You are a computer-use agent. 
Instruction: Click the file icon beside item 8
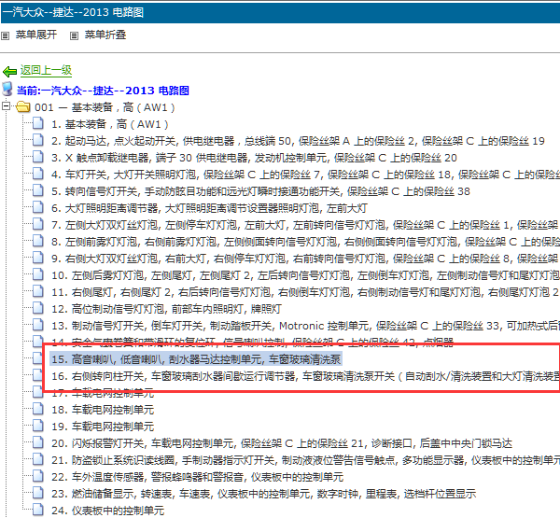click(38, 241)
